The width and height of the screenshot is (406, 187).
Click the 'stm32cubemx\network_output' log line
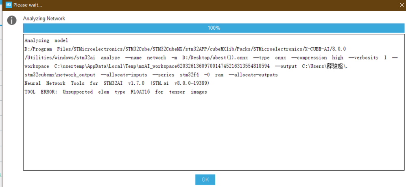(x=151, y=75)
